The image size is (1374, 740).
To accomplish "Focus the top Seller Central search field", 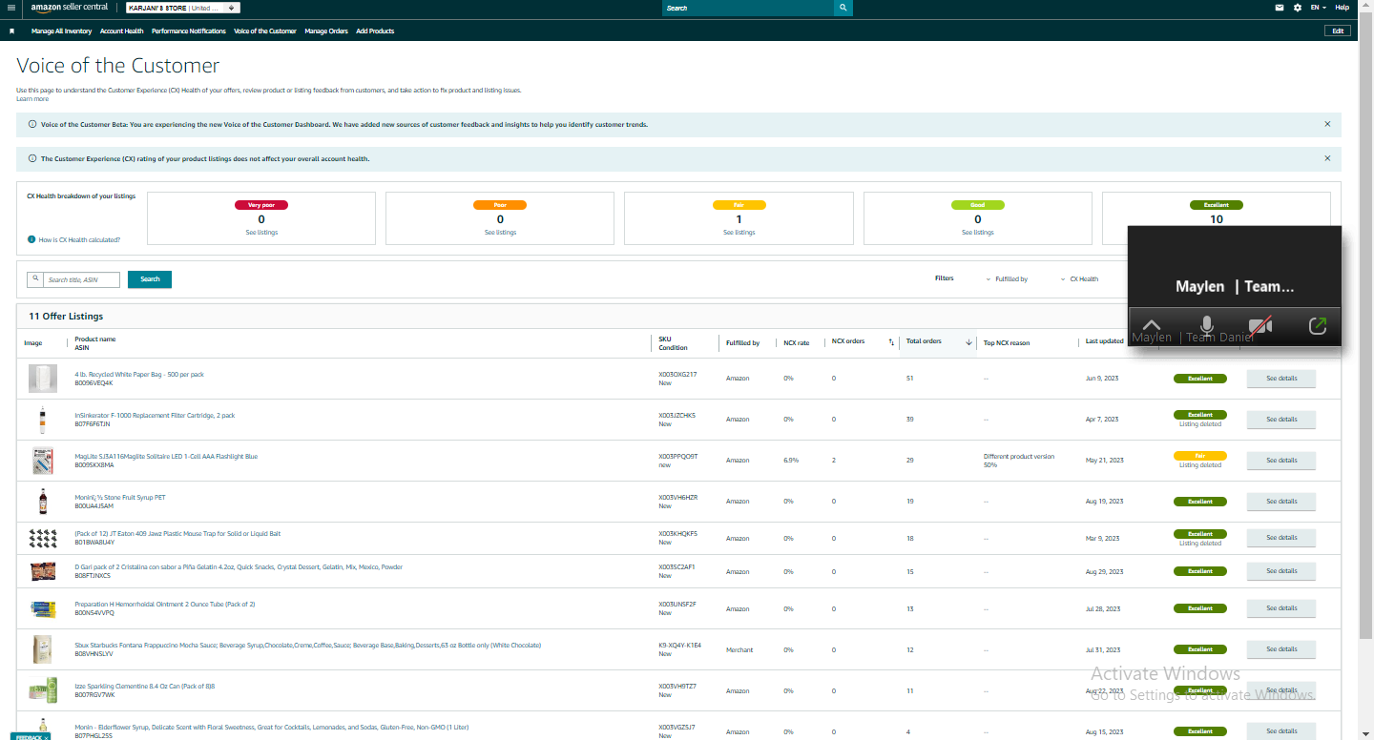I will 748,8.
